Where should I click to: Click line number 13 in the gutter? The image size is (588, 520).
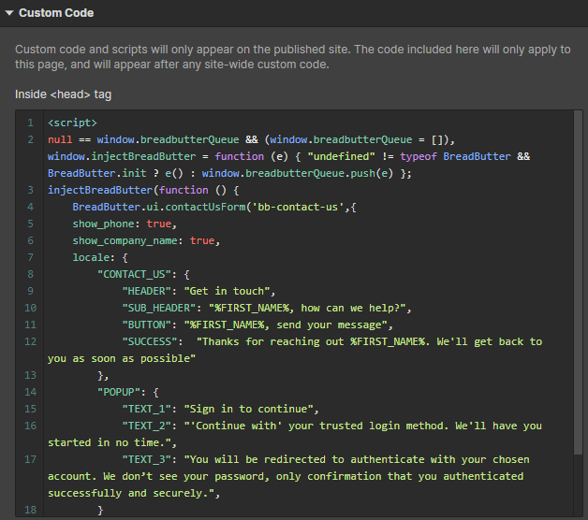[x=30, y=375]
